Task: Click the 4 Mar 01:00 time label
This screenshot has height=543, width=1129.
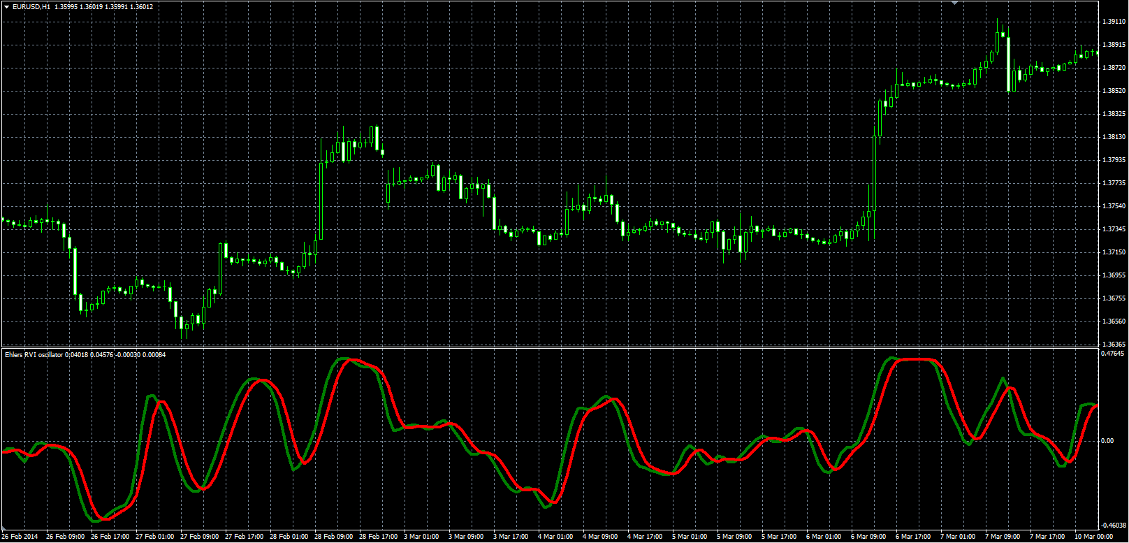Action: pyautogui.click(x=555, y=537)
